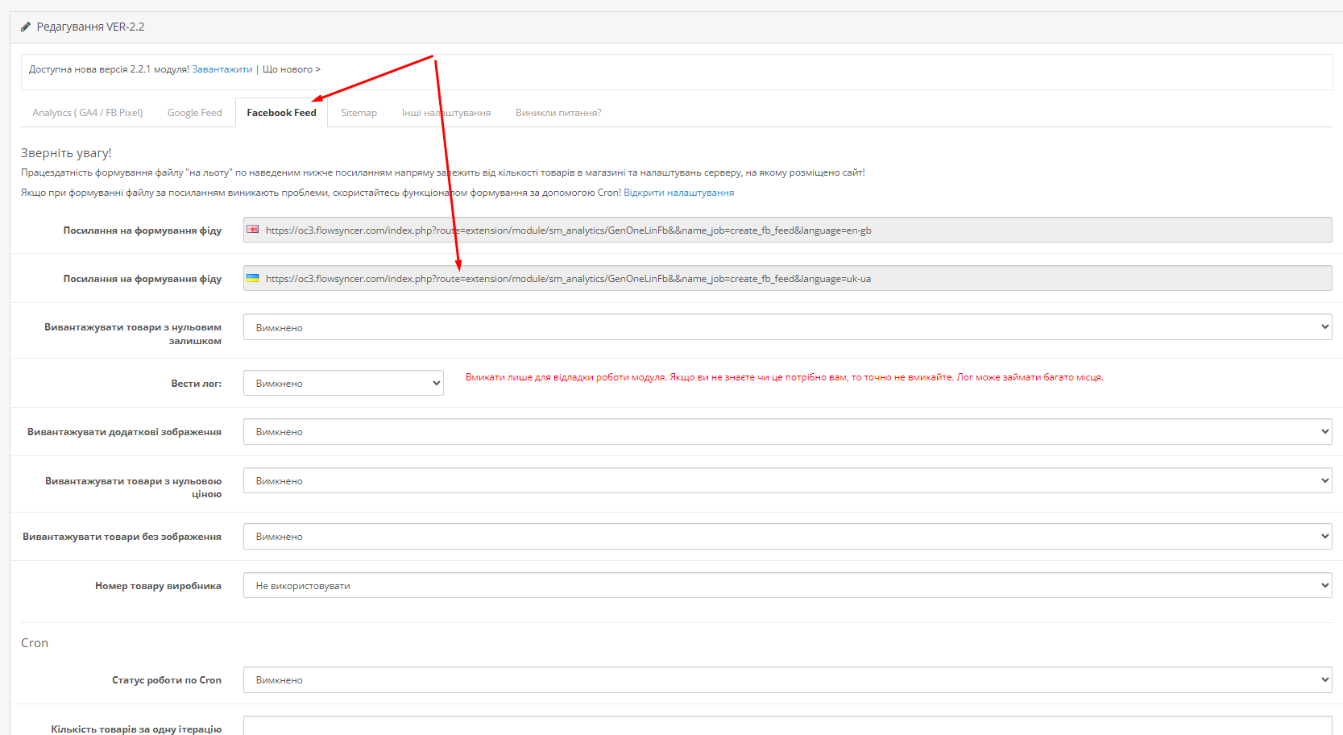Image resolution: width=1343 pixels, height=735 pixels.
Task: Expand the additional images export dropdown
Action: pos(786,431)
